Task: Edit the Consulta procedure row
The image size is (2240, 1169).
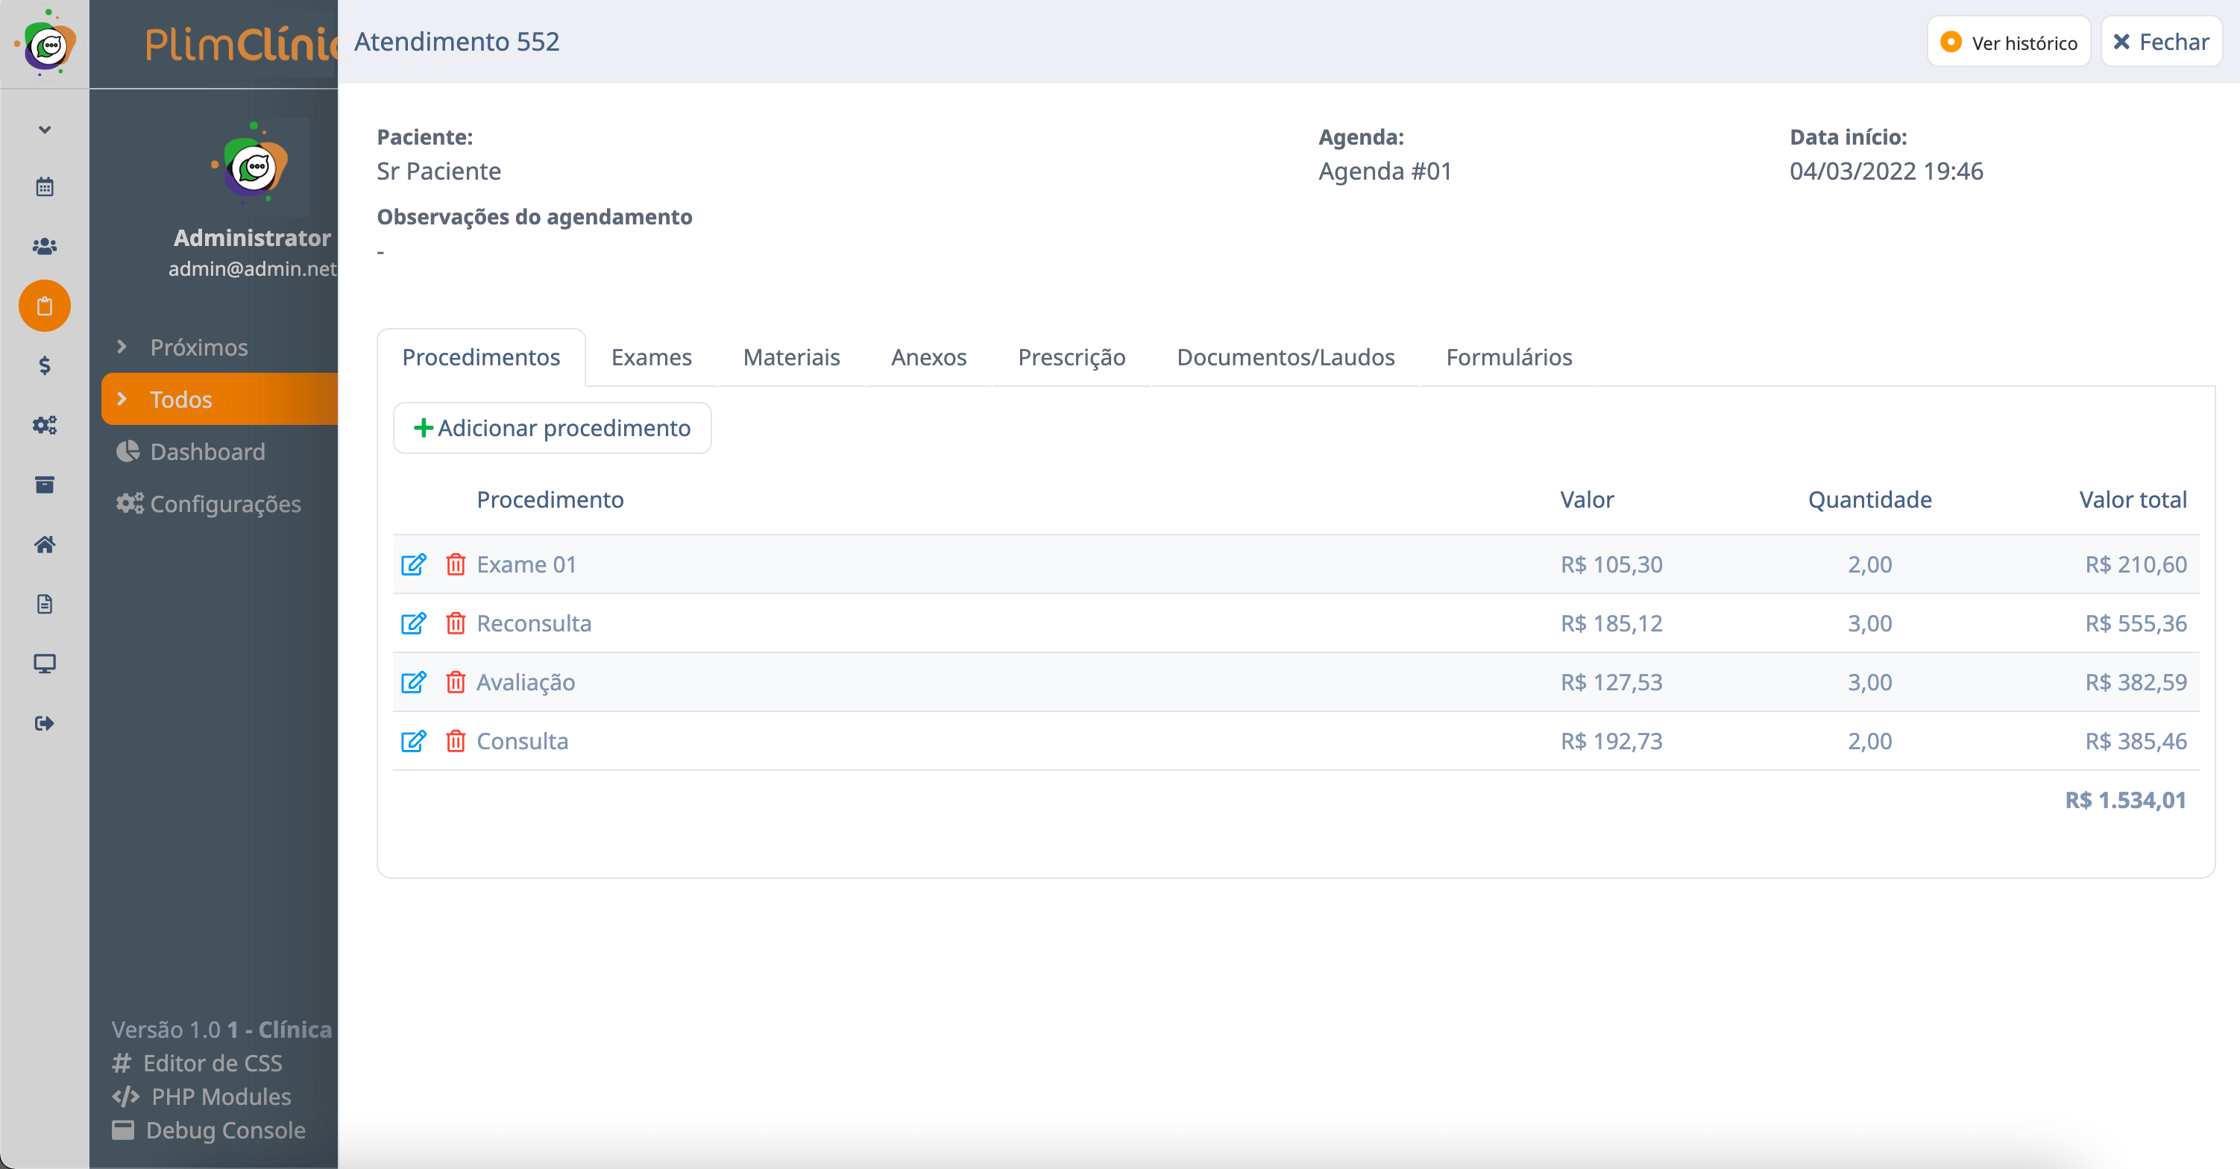Action: click(x=414, y=741)
